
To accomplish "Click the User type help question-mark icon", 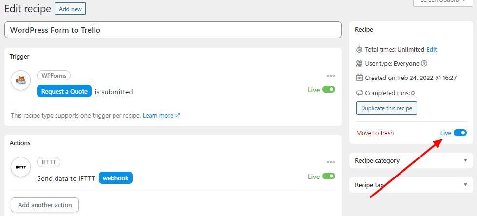I will tap(424, 64).
